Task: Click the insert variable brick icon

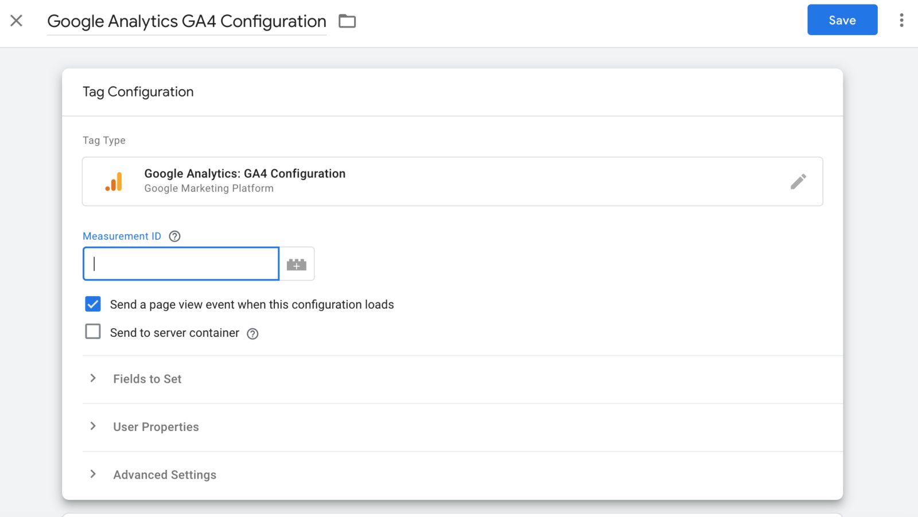Action: coord(297,264)
